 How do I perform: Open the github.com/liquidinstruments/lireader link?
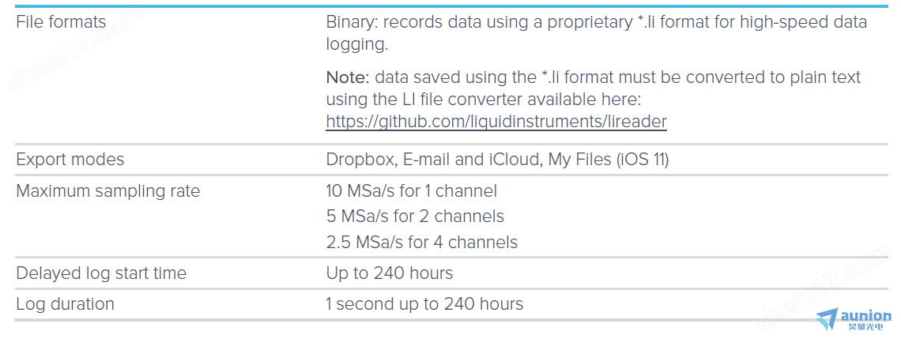496,122
